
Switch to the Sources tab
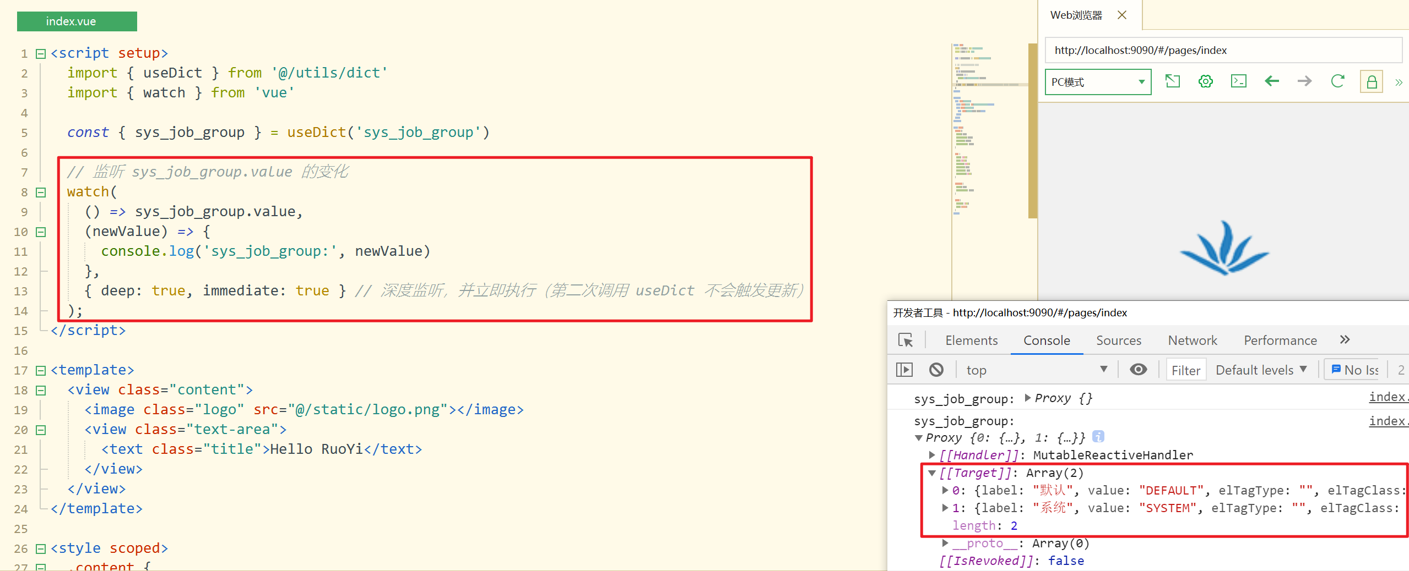pyautogui.click(x=1119, y=340)
